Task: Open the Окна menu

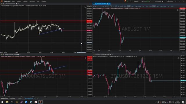Action: [x=38, y=1]
